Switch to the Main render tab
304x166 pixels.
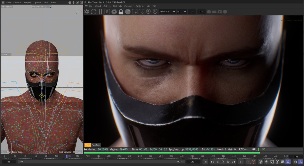tap(88, 145)
